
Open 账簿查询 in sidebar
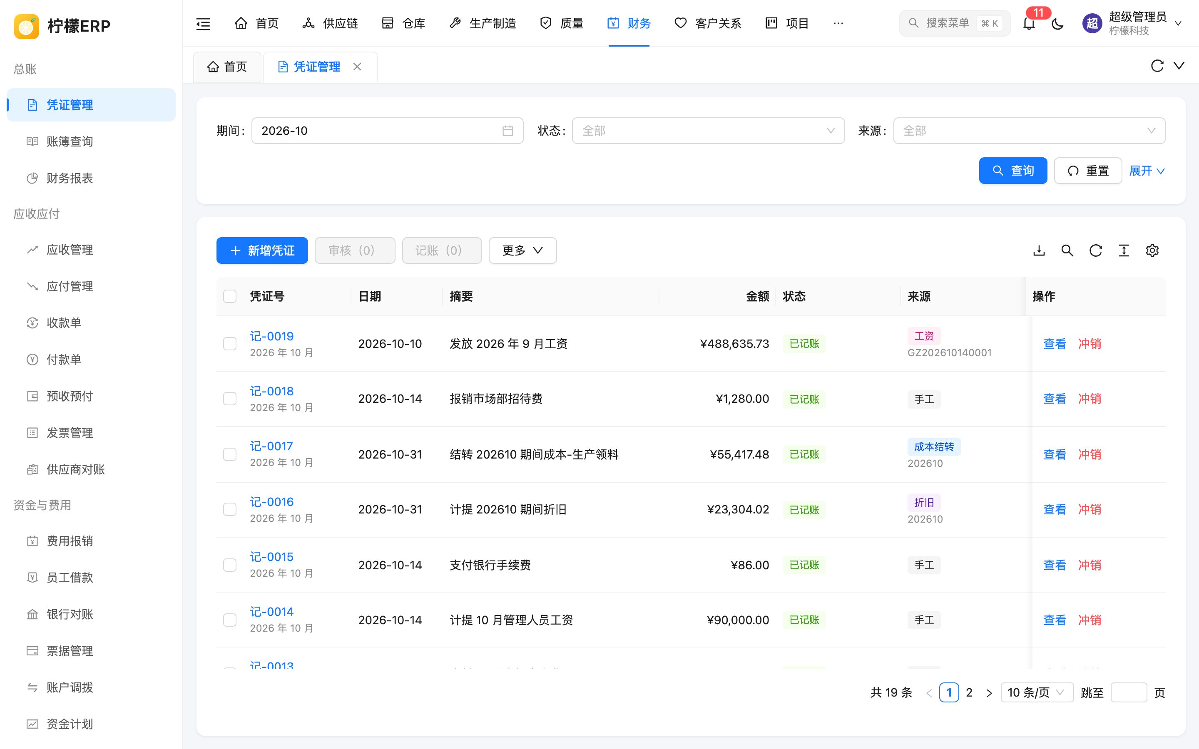tap(91, 141)
